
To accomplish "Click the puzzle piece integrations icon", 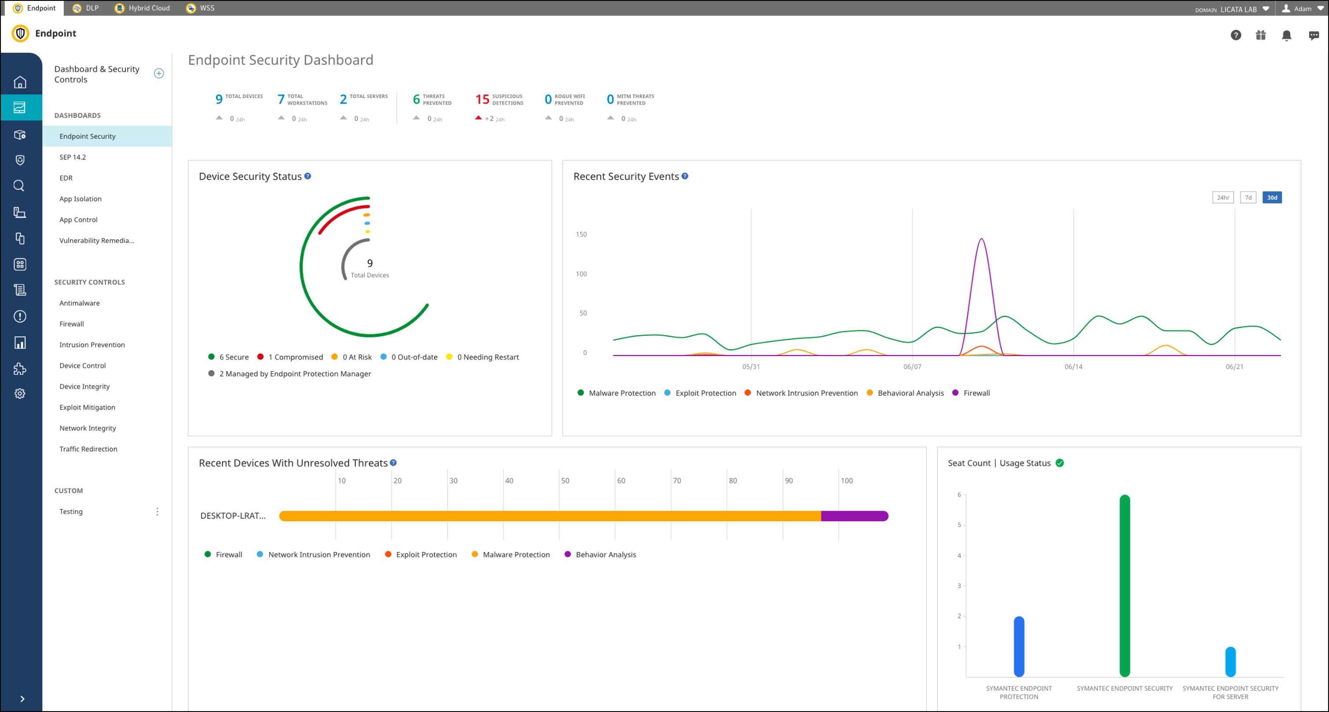I will [x=20, y=369].
